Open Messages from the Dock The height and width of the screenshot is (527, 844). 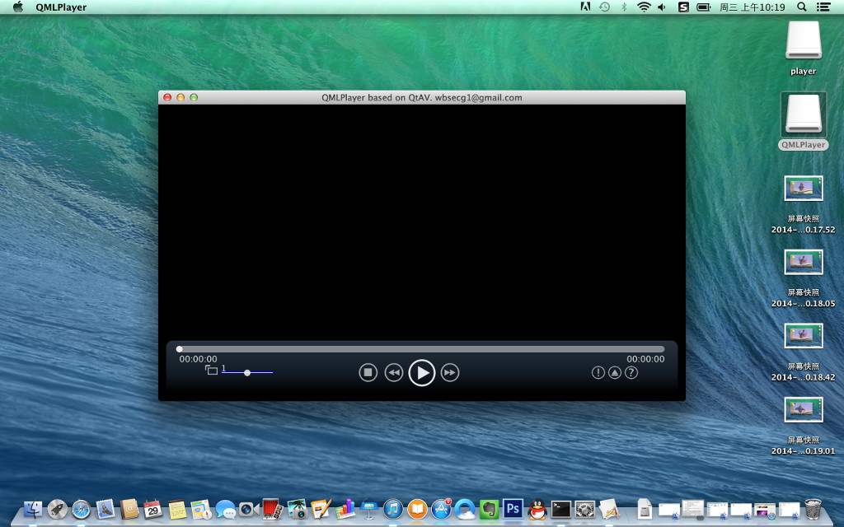tap(226, 509)
